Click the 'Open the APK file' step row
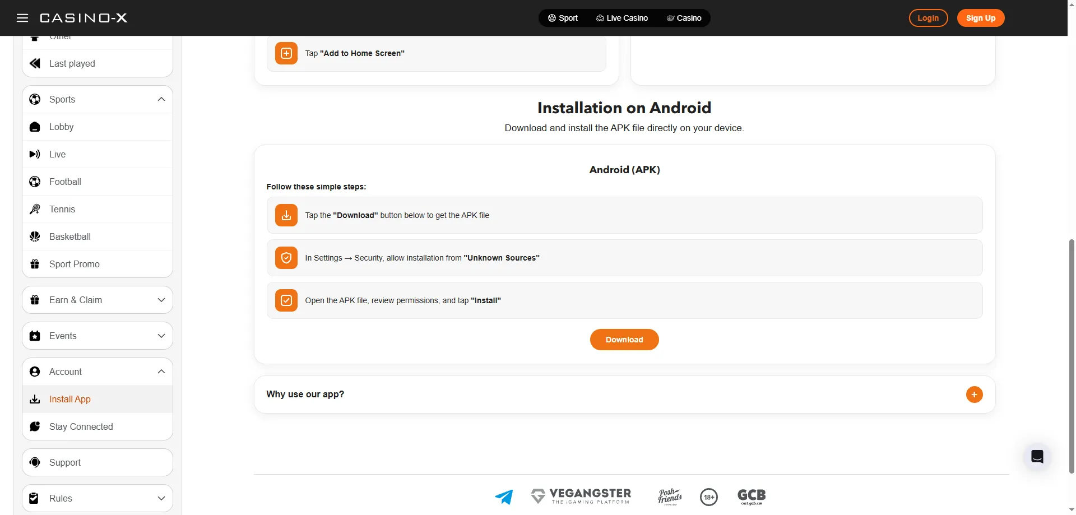 (x=624, y=300)
